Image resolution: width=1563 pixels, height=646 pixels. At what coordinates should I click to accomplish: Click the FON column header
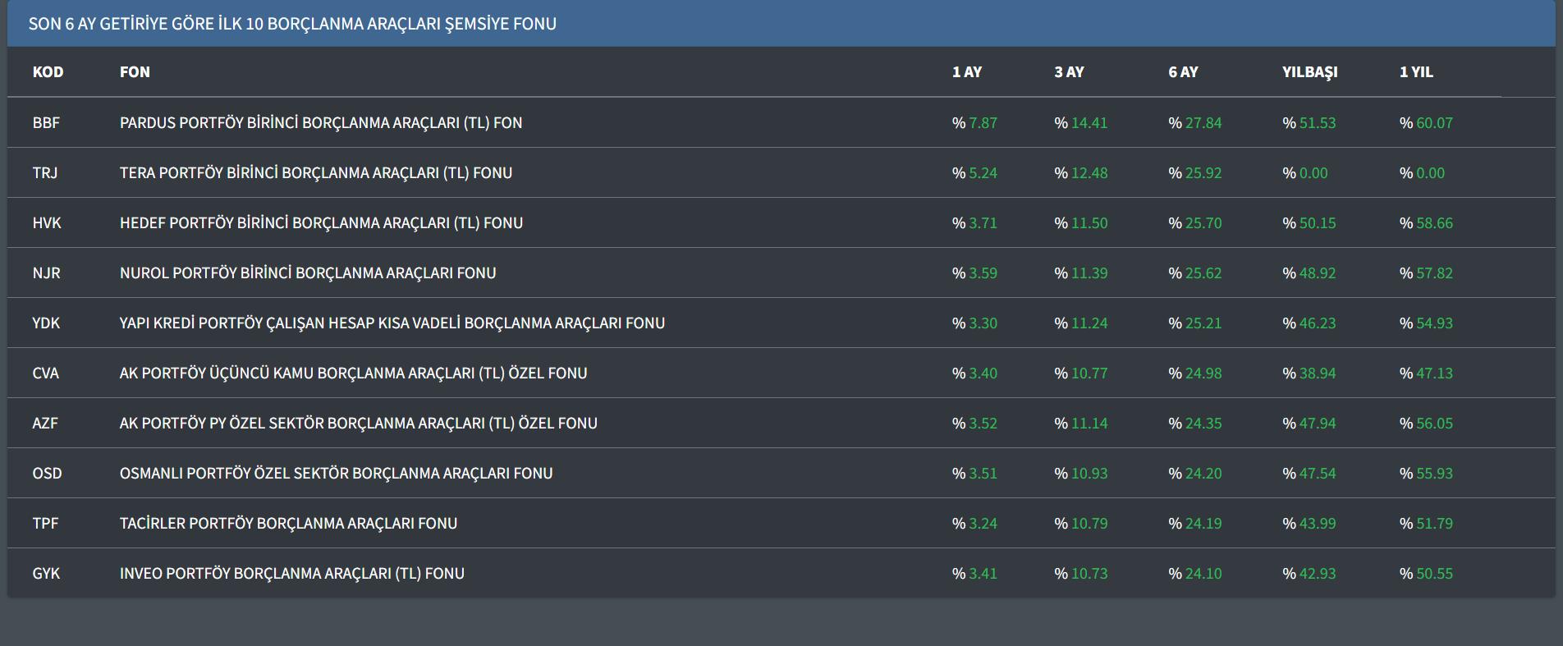click(135, 72)
